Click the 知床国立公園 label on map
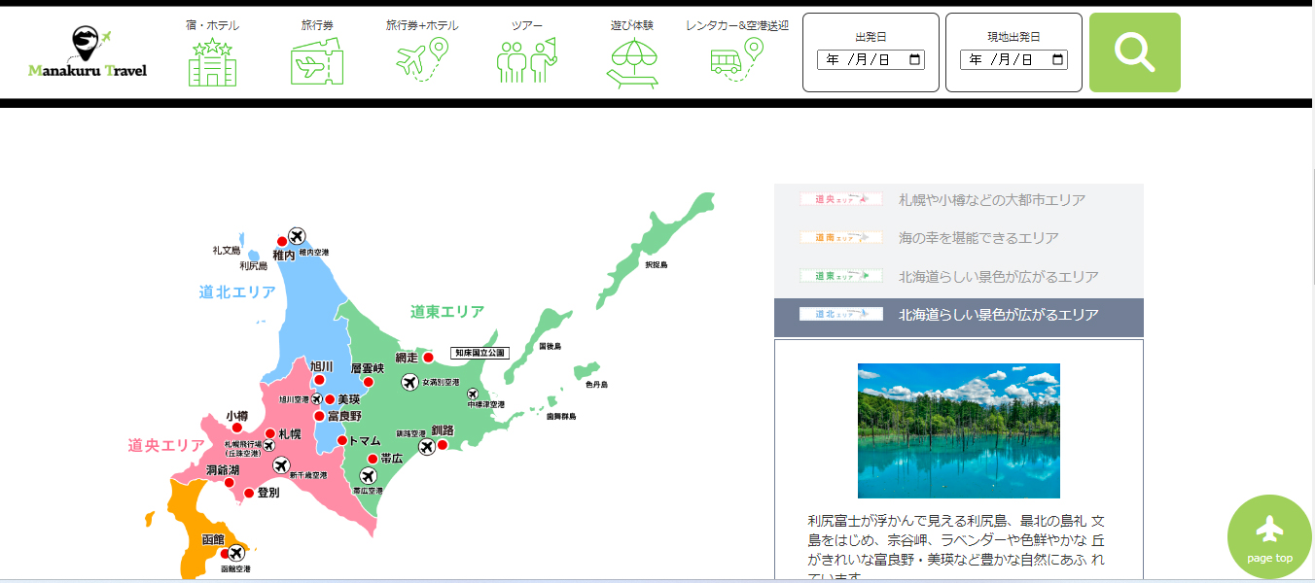The image size is (1315, 583). [479, 353]
